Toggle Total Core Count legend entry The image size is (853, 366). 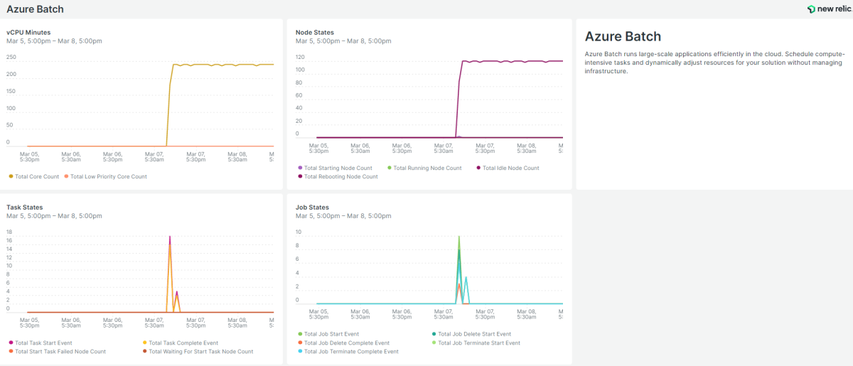[33, 176]
